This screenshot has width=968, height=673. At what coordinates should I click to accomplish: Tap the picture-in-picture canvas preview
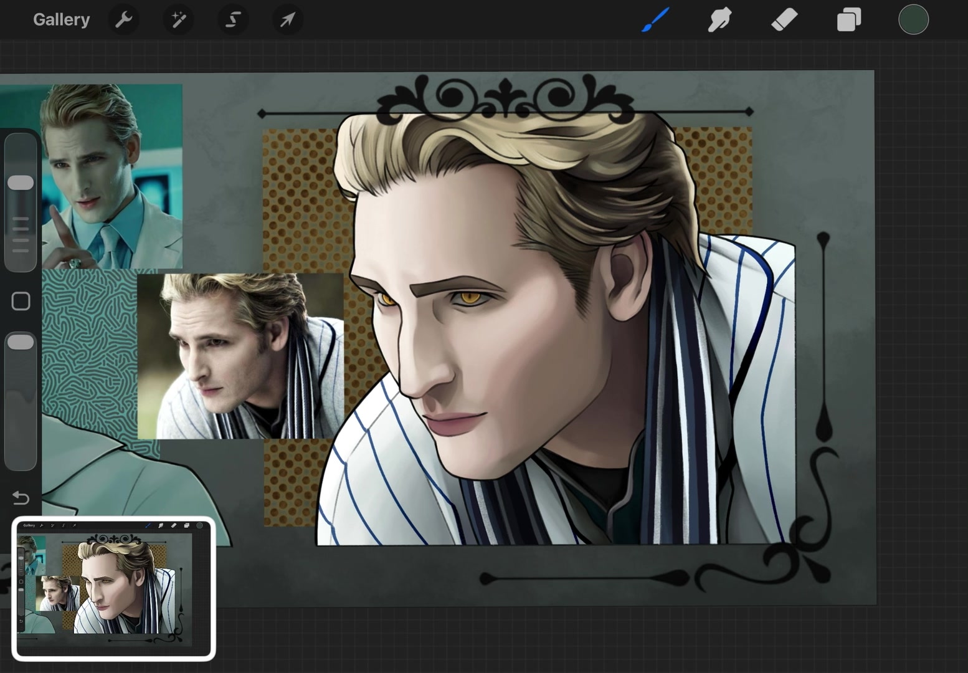[x=113, y=588]
